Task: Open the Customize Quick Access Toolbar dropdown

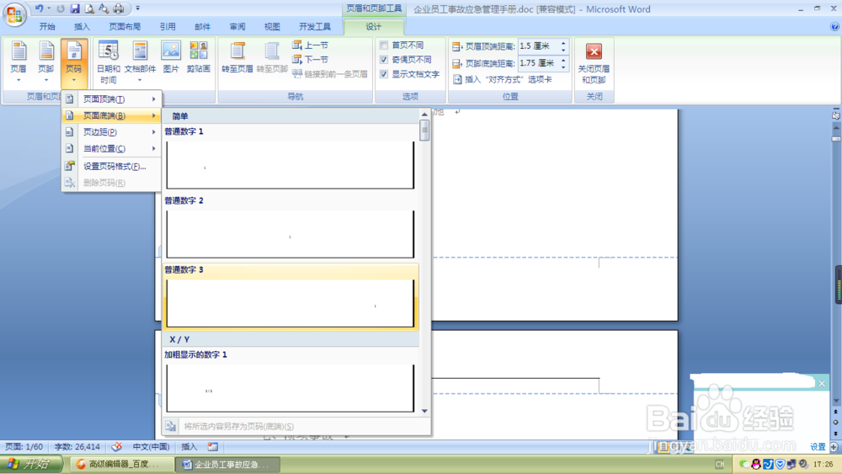Action: tap(138, 8)
